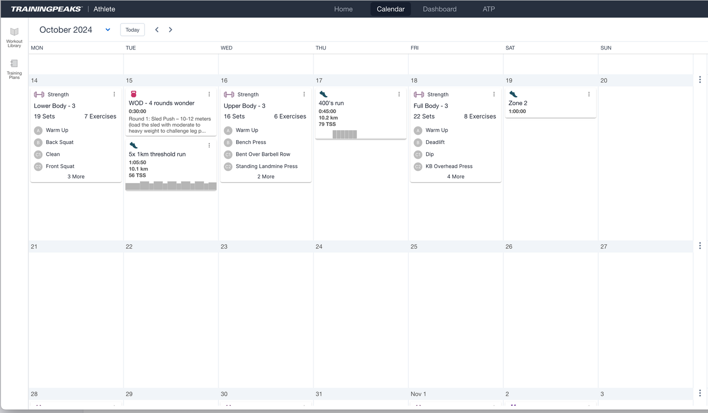Open week options menu for October 14 week
The height and width of the screenshot is (413, 708).
tap(700, 79)
